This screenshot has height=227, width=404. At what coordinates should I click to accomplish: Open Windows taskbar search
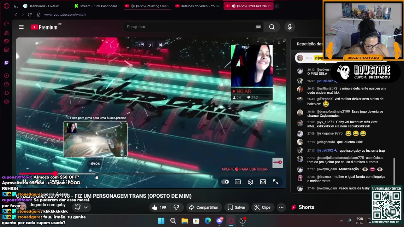pyautogui.click(x=173, y=221)
